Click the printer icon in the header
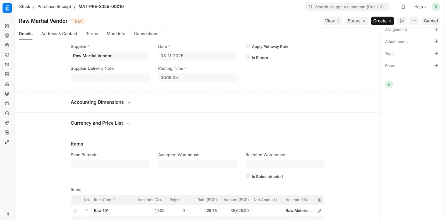 [x=402, y=21]
